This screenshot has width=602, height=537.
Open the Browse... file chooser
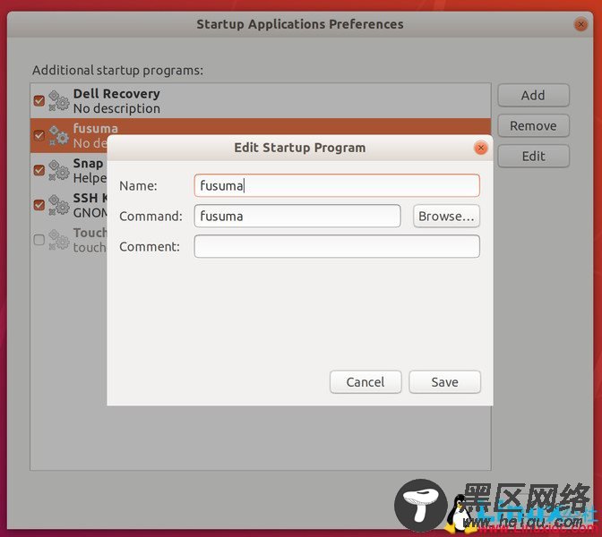click(x=446, y=216)
